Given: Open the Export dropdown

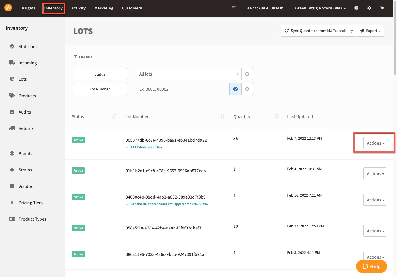Looking at the screenshot, I should click(x=370, y=31).
